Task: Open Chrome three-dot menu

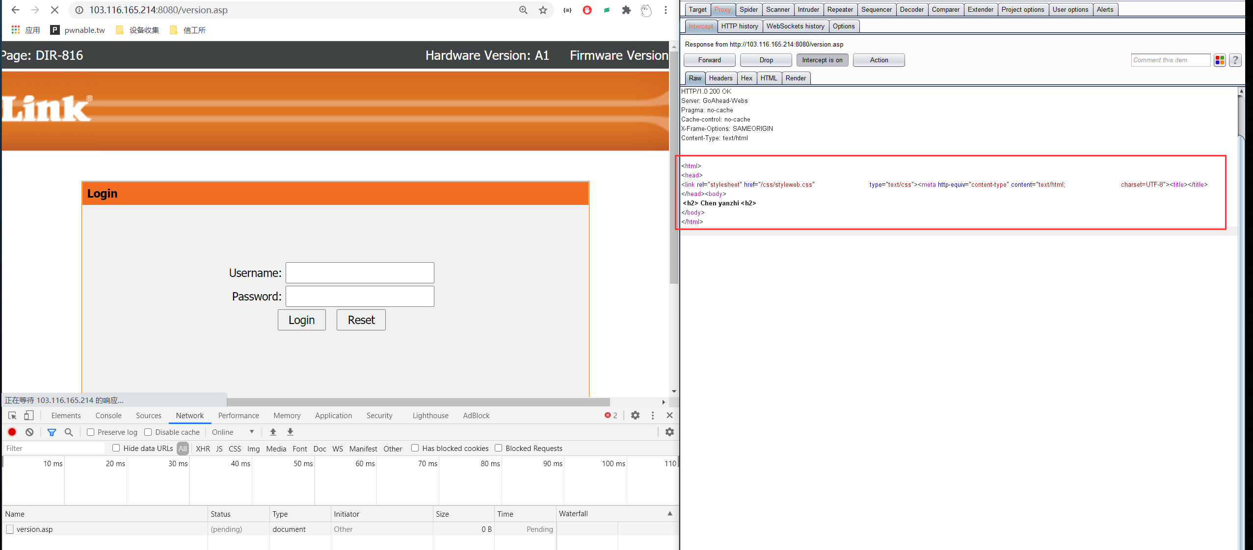Action: click(666, 10)
